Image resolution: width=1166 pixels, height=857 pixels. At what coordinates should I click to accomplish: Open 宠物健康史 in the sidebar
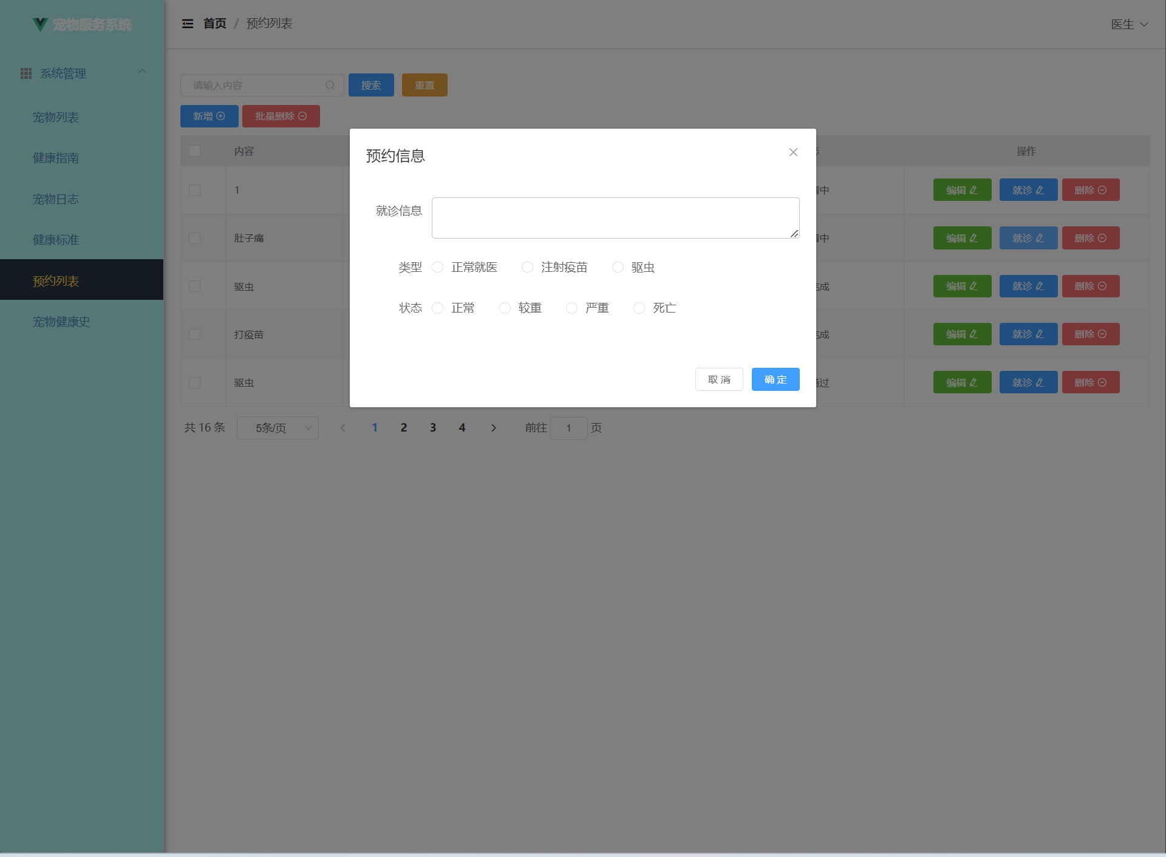point(61,322)
